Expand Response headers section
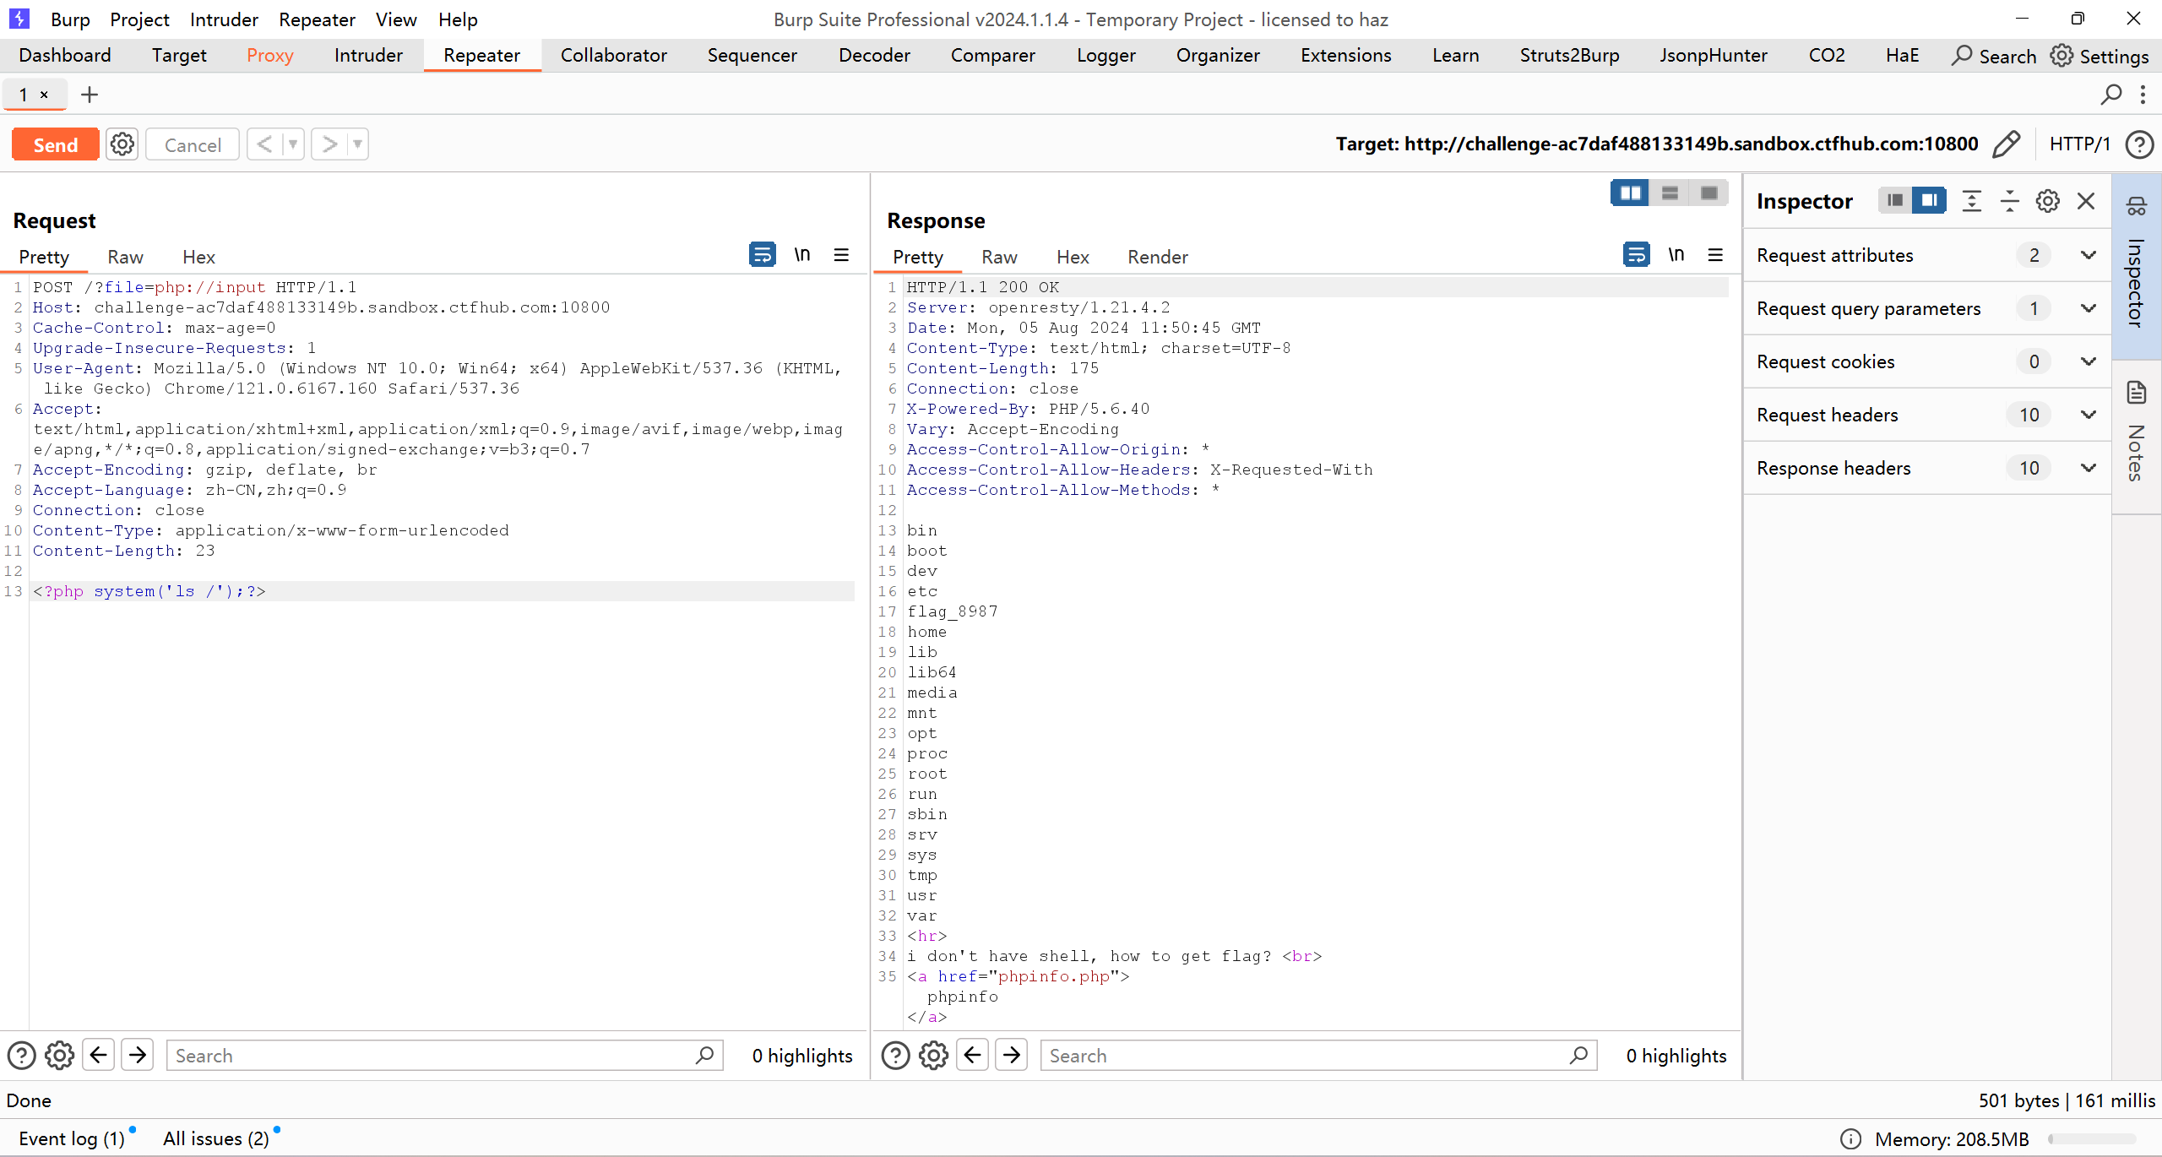Viewport: 2162px width, 1157px height. pos(1928,468)
